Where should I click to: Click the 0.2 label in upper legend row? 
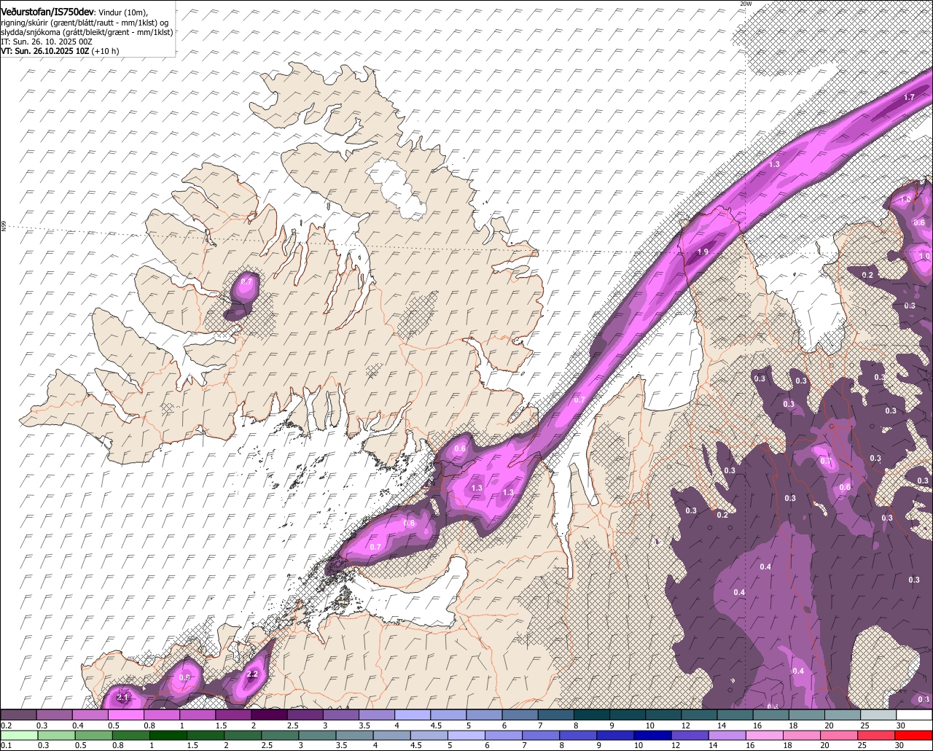pyautogui.click(x=6, y=725)
